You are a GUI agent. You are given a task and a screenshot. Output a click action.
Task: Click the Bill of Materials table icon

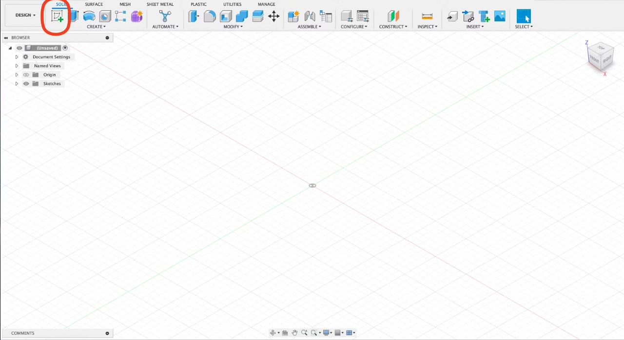point(326,16)
